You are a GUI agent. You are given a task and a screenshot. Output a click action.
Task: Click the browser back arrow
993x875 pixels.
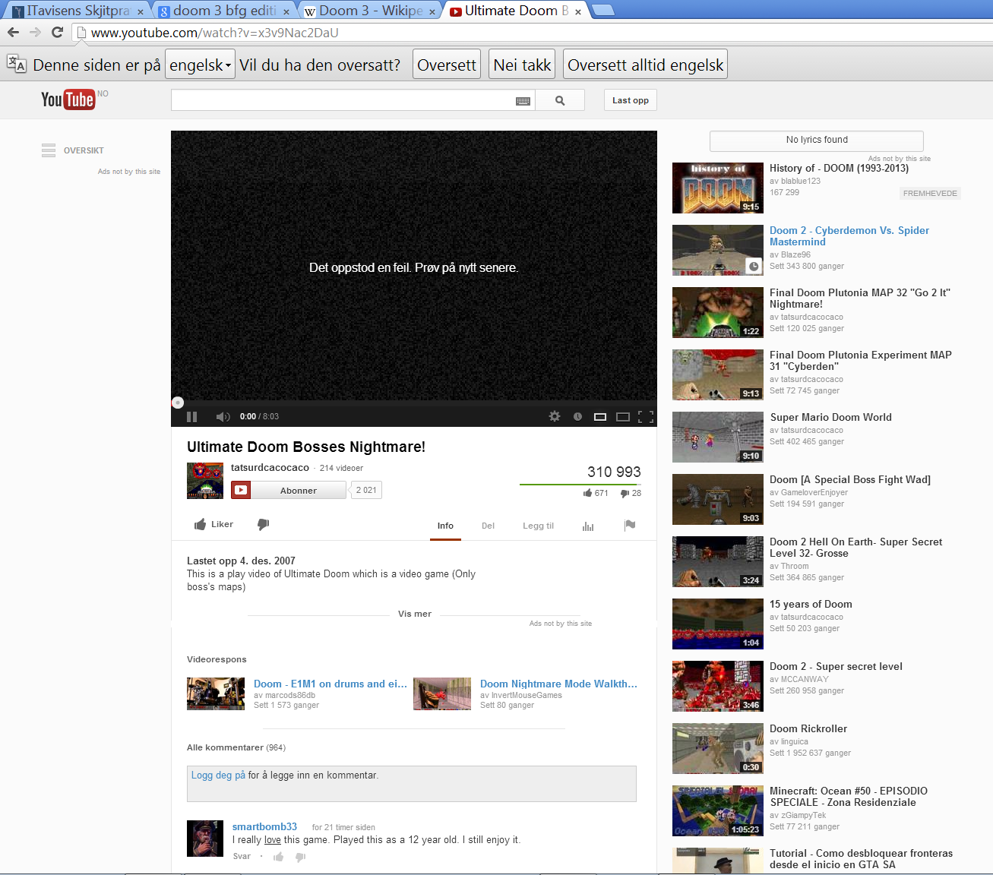[13, 32]
